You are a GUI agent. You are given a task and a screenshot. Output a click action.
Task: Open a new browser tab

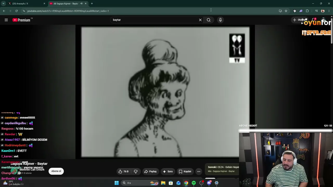point(92,4)
